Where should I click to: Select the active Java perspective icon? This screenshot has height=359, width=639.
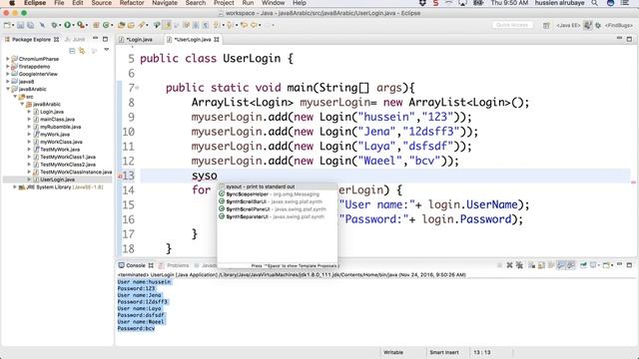coord(588,25)
